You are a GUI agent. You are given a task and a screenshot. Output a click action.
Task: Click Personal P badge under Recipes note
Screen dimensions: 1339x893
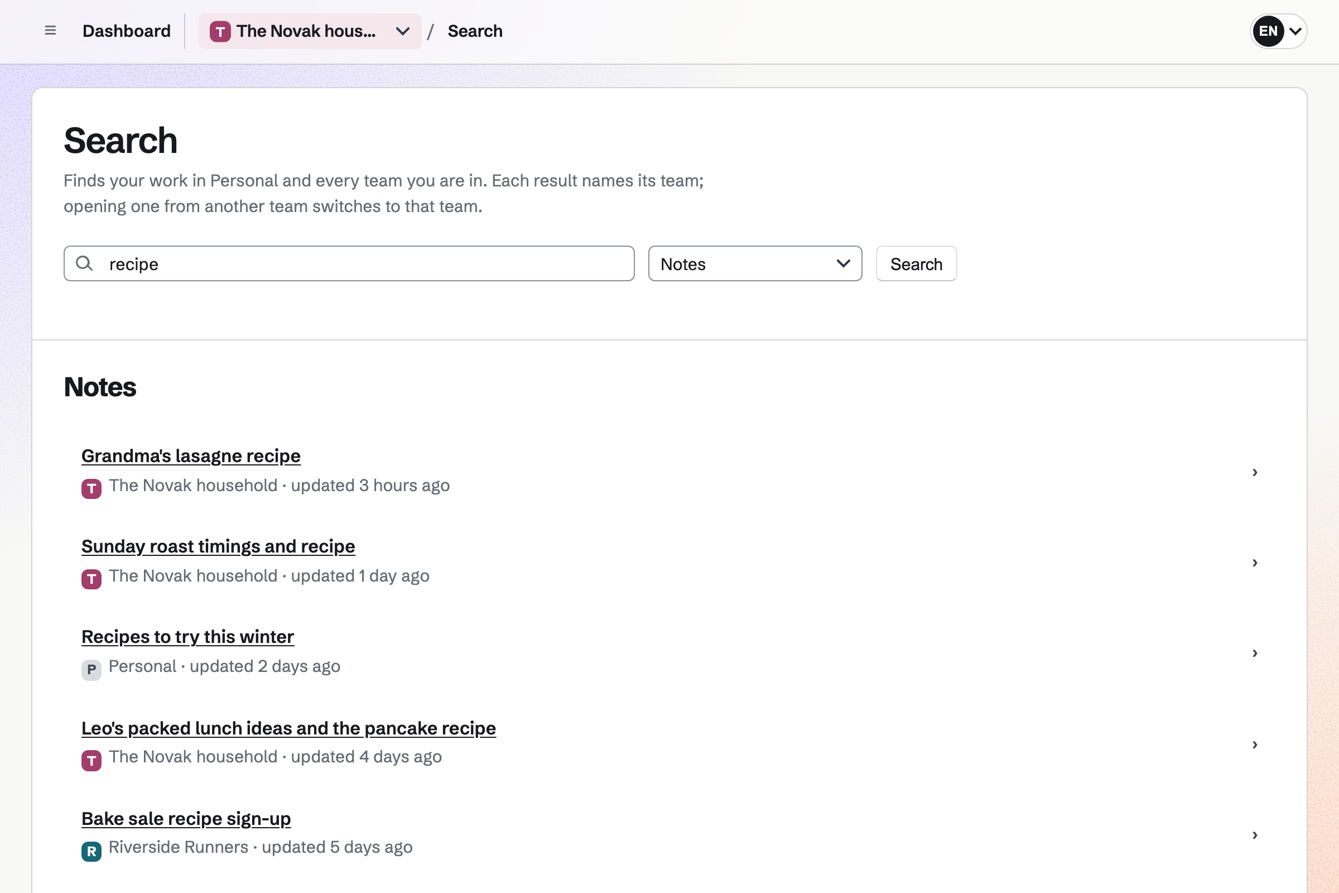click(91, 670)
